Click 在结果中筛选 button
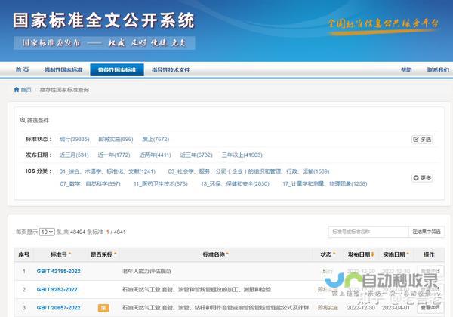453x317 pixels. [x=426, y=232]
